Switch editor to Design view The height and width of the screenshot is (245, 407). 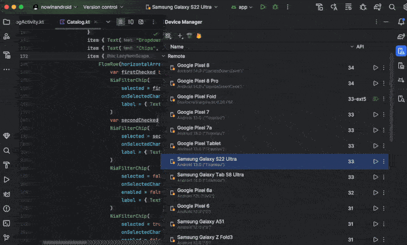click(x=141, y=22)
